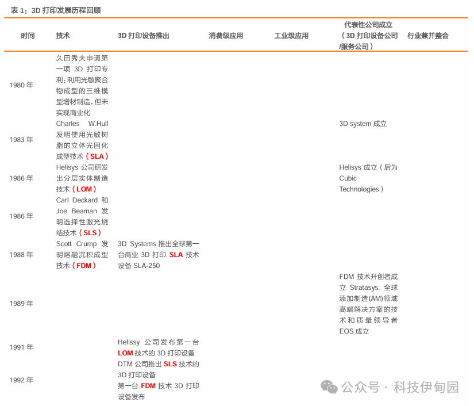This screenshot has height=406, width=474.
Task: Select the "行业兼并整合" column header
Action: [x=428, y=36]
